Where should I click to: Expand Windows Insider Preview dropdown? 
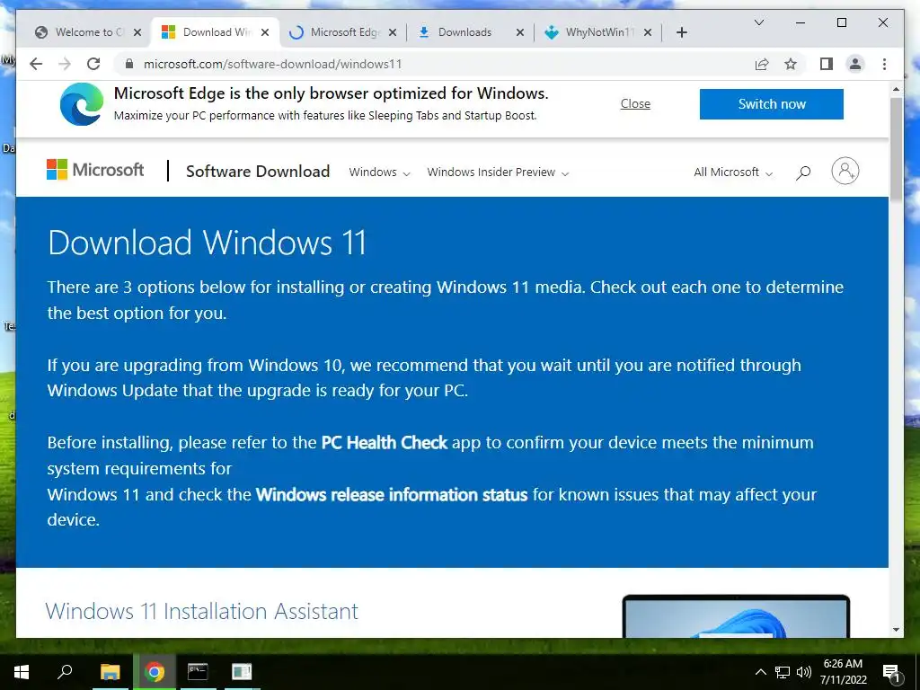[498, 172]
